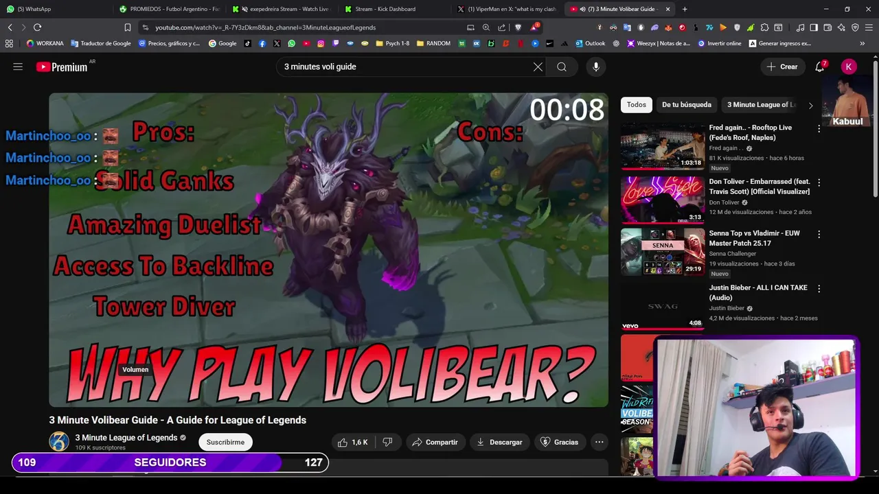Bookmark this page in the browser
The width and height of the screenshot is (879, 494).
[127, 27]
